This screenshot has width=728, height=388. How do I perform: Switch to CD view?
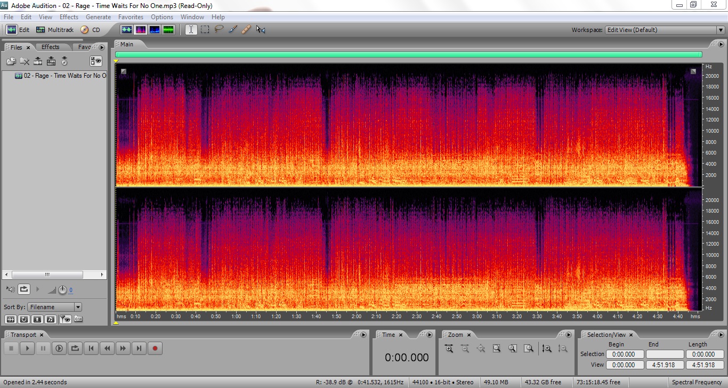(91, 30)
